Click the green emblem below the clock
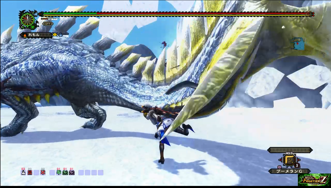The image size is (331, 188). pos(33,27)
